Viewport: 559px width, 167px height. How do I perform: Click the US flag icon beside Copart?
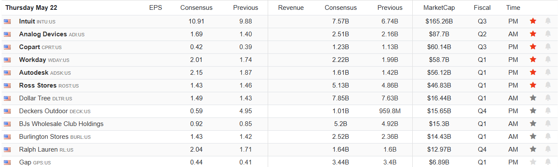point(7,47)
